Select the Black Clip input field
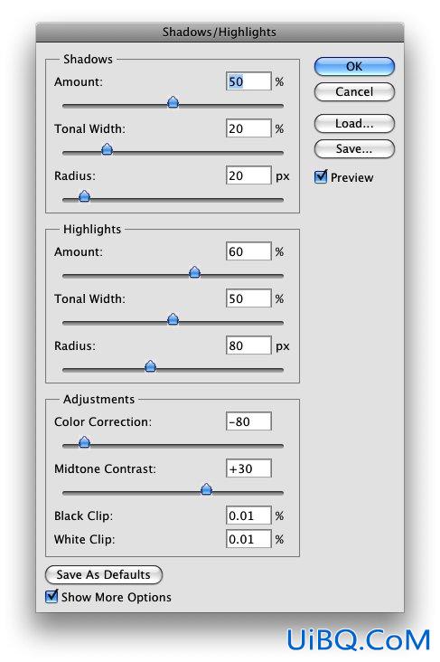440x662 pixels. point(248,515)
